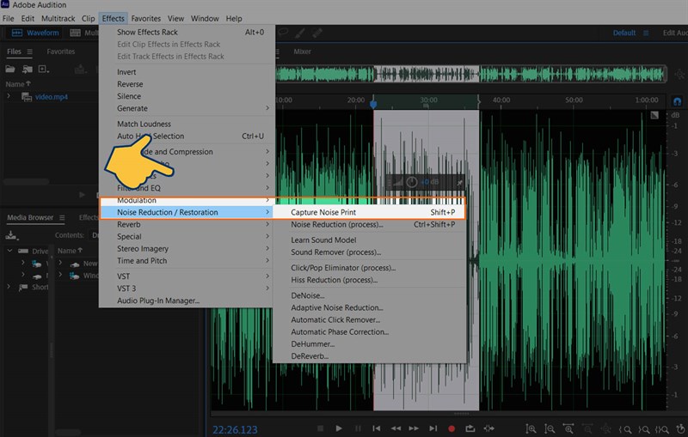Viewport: 688px width, 437px height.
Task: Click the blue playhead marker on timeline
Action: [373, 104]
